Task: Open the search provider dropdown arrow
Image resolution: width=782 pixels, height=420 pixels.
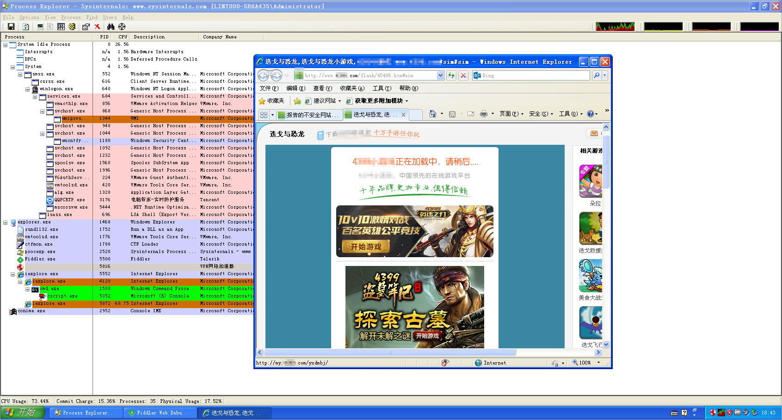Action: point(605,75)
